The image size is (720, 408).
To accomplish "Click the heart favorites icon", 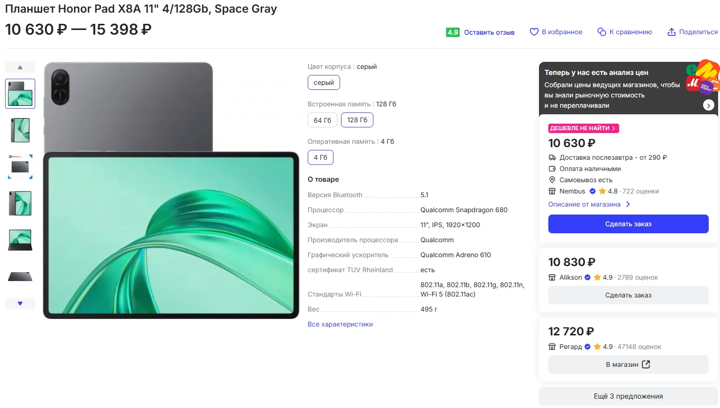I will tap(534, 32).
